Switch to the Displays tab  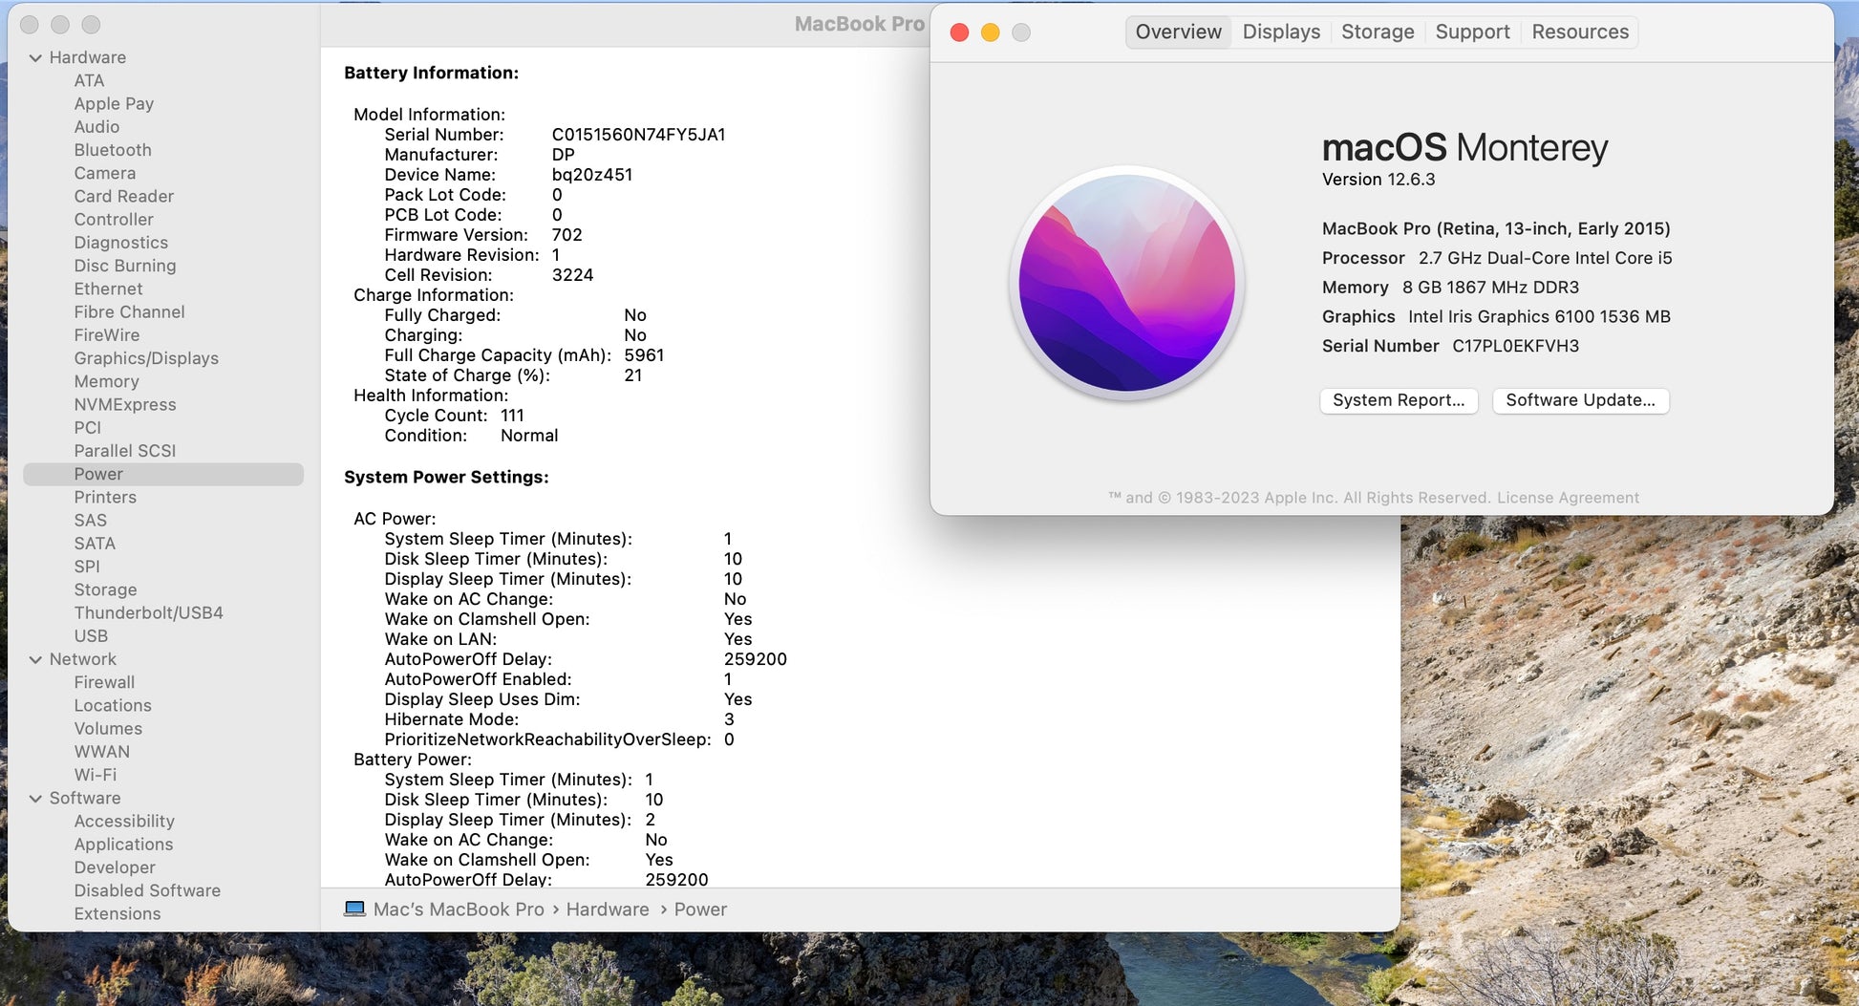[x=1280, y=32]
